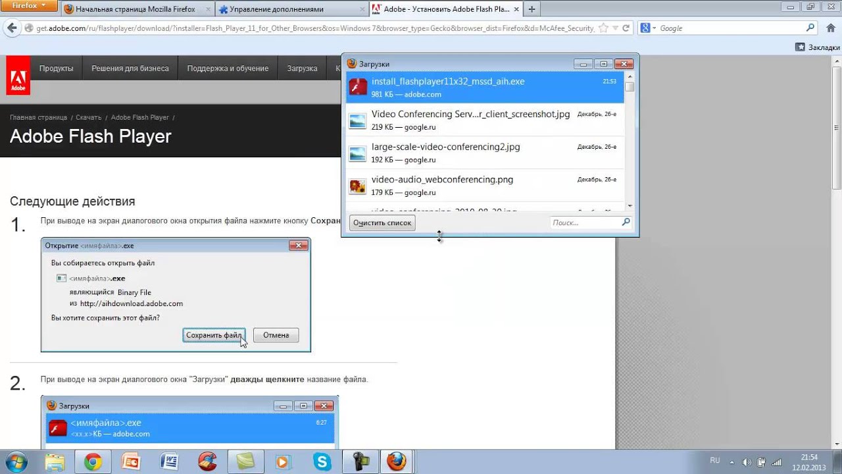Open the Windows Start button
Screen dimensions: 842x474
pos(15,462)
